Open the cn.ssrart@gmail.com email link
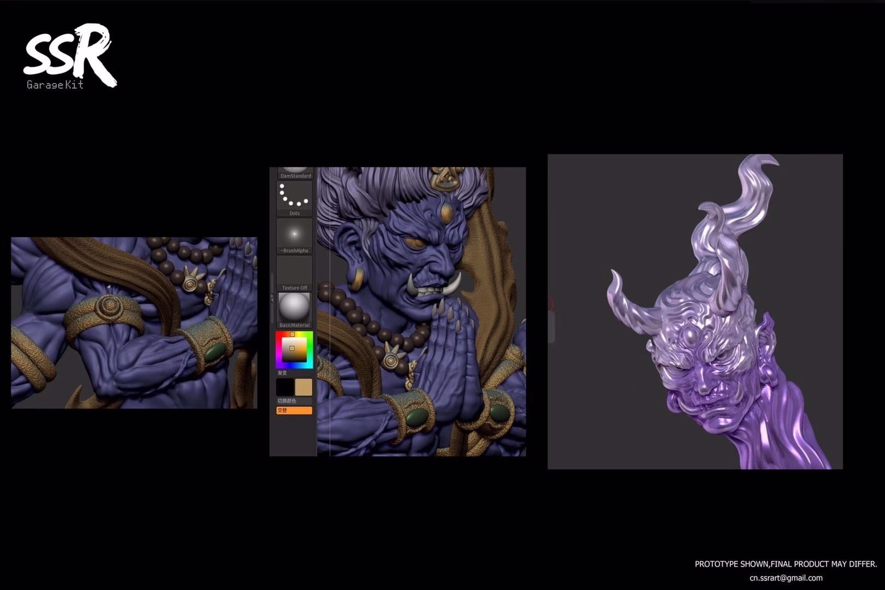 tap(786, 578)
